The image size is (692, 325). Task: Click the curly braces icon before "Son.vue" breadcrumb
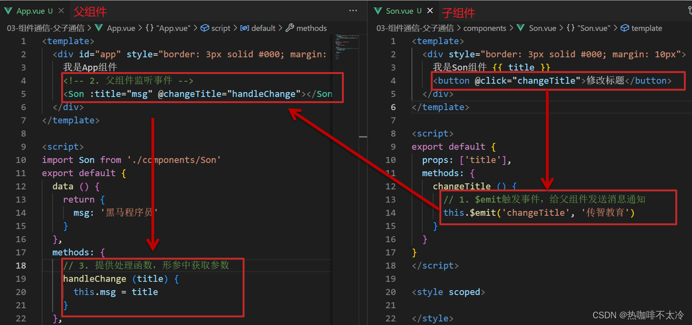(570, 28)
